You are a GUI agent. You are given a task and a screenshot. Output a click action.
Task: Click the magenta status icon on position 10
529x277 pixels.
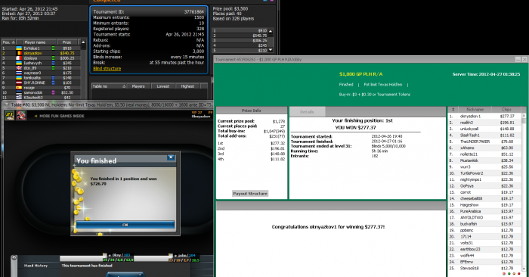click(54, 92)
